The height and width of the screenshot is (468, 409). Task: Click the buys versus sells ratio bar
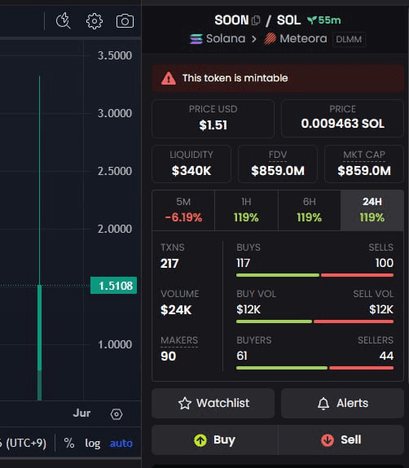tap(314, 275)
